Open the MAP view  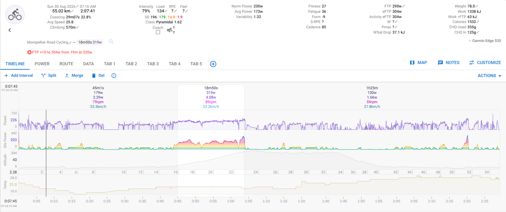pos(418,62)
